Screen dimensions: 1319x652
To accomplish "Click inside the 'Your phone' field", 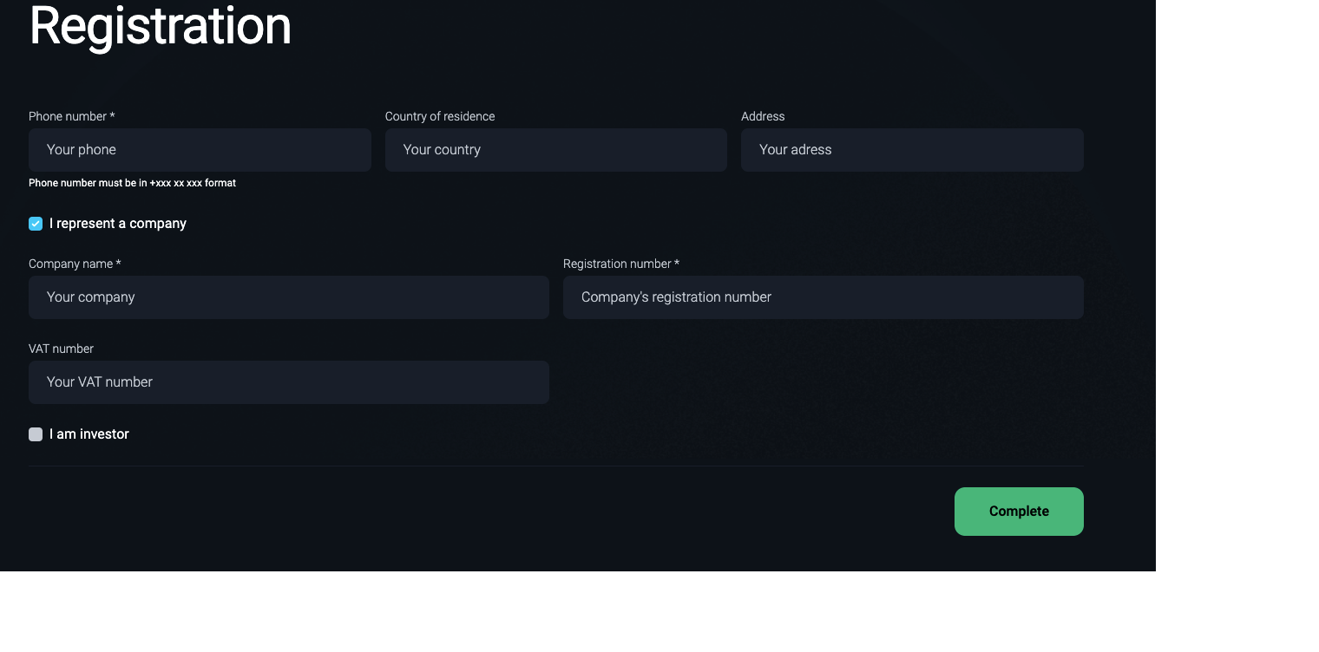I will pyautogui.click(x=200, y=150).
